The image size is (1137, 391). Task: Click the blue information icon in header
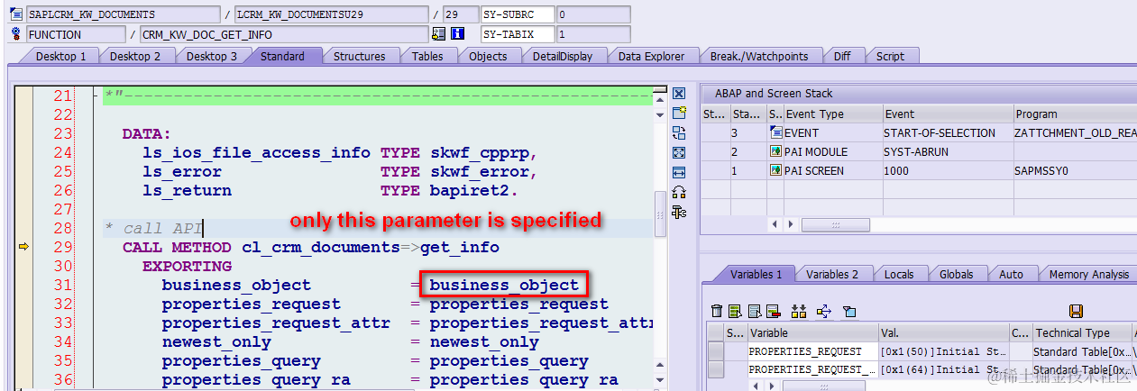[x=457, y=34]
